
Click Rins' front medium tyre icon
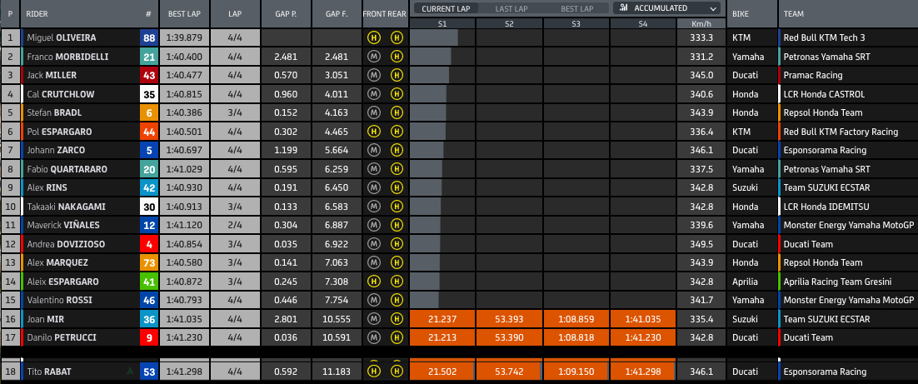[x=373, y=188]
